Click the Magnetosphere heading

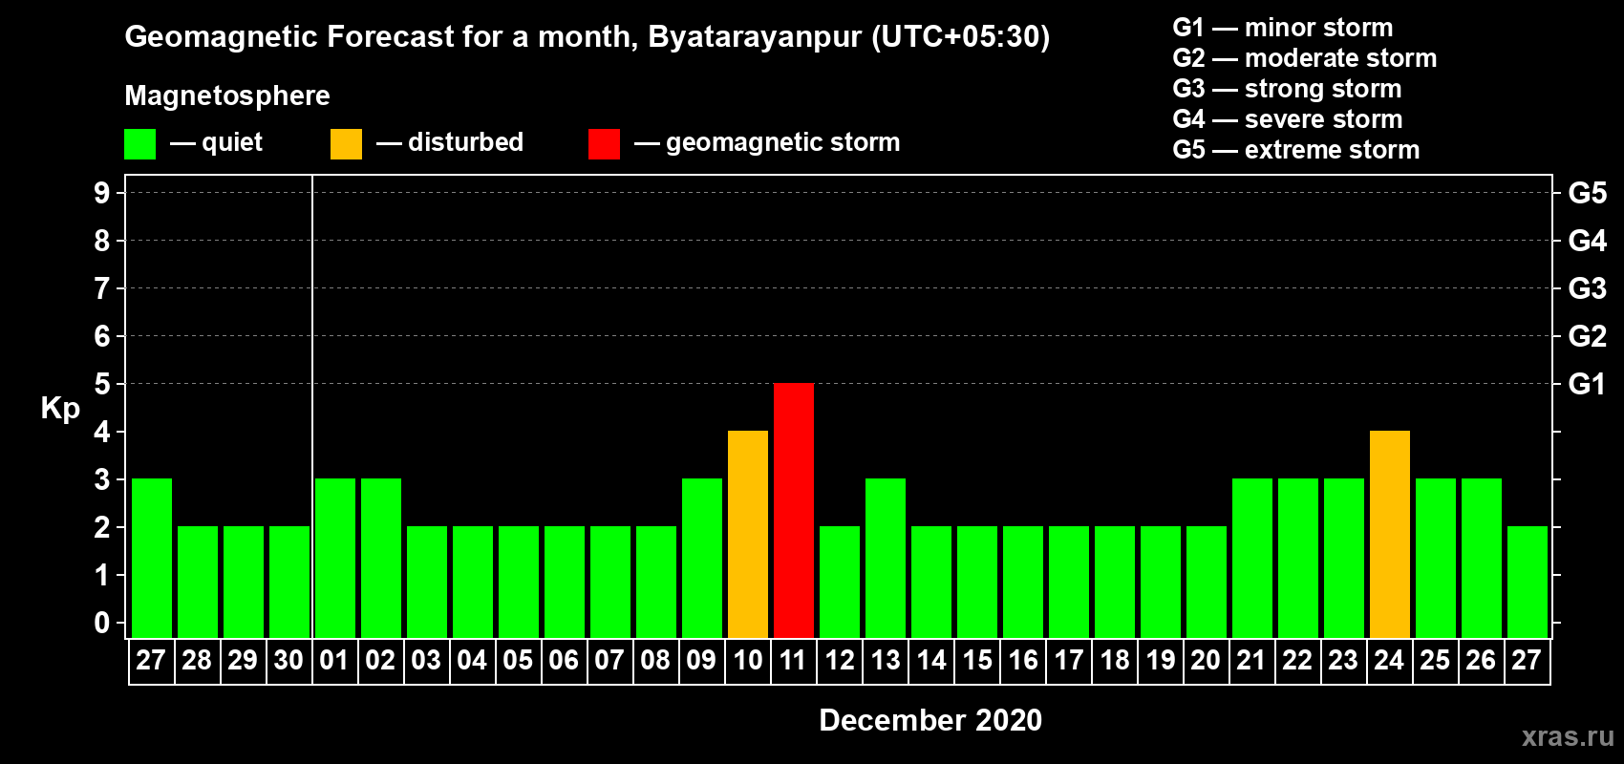[x=227, y=95]
